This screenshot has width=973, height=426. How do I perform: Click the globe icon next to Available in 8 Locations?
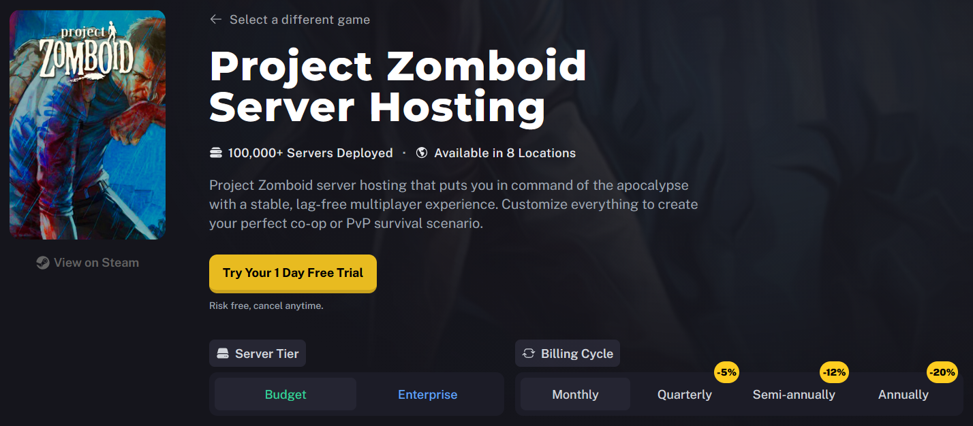(422, 153)
